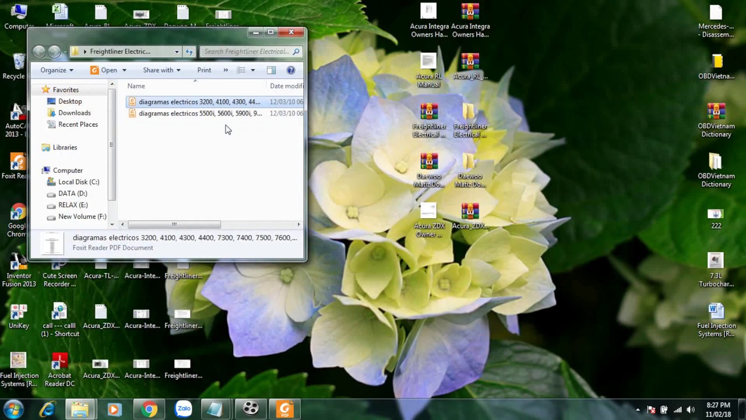
Task: Expand the Open button's dropdown arrow
Action: pyautogui.click(x=124, y=70)
